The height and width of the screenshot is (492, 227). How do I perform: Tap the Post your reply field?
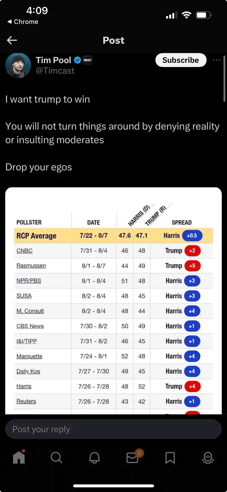tap(113, 429)
